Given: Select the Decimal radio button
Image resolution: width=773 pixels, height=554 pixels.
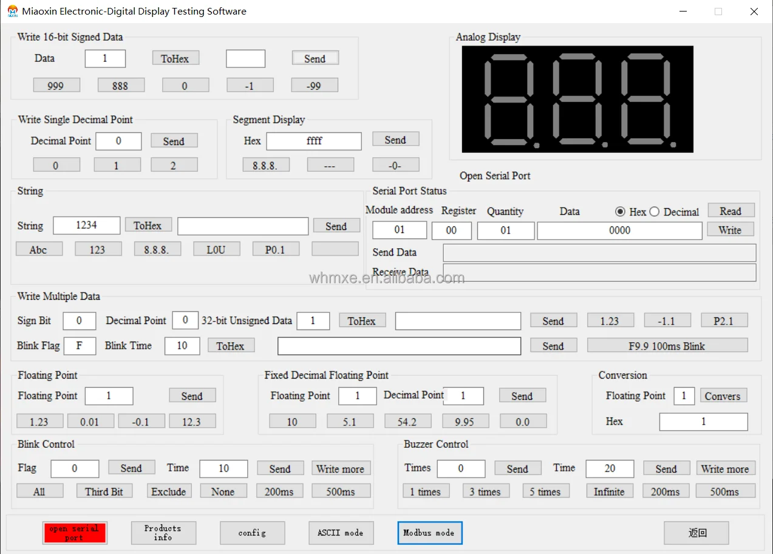Looking at the screenshot, I should [654, 212].
